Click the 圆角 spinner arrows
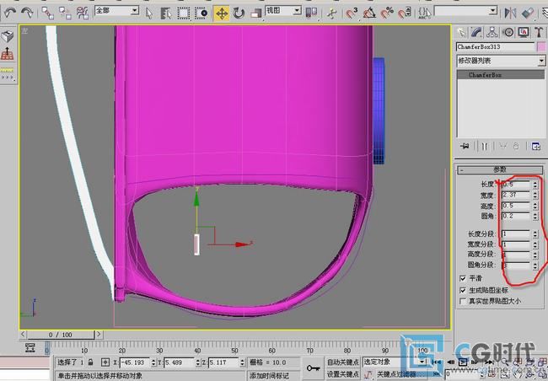Image resolution: width=548 pixels, height=381 pixels. 535,216
